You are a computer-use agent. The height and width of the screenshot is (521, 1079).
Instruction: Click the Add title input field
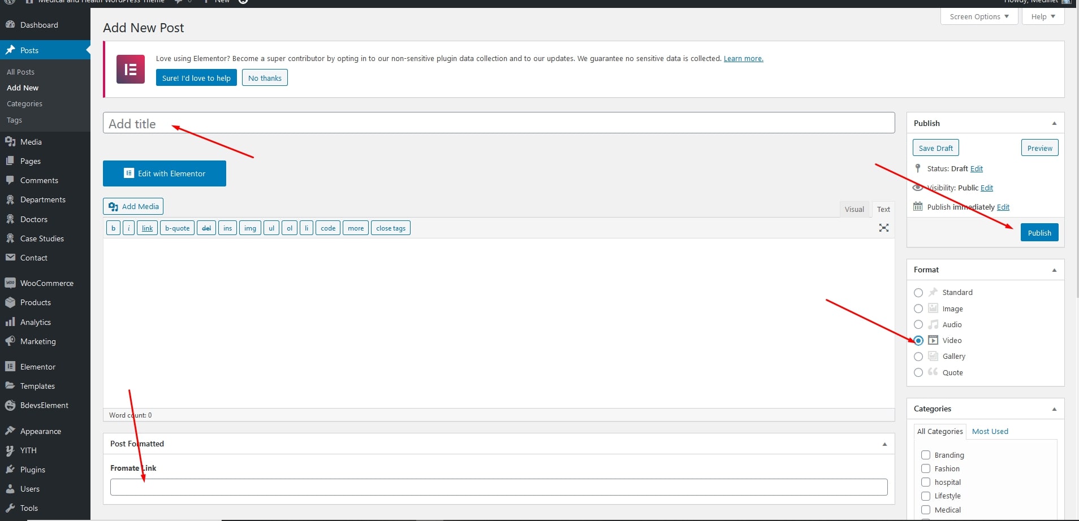[x=498, y=123]
